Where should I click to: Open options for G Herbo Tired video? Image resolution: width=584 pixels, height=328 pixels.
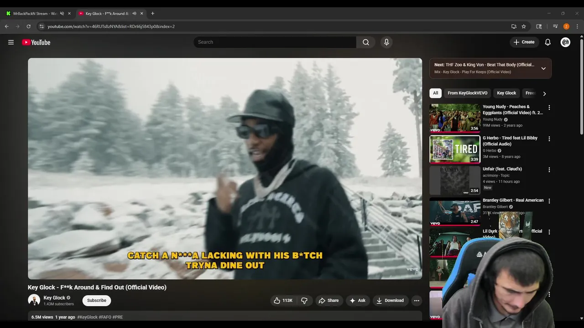click(x=549, y=138)
